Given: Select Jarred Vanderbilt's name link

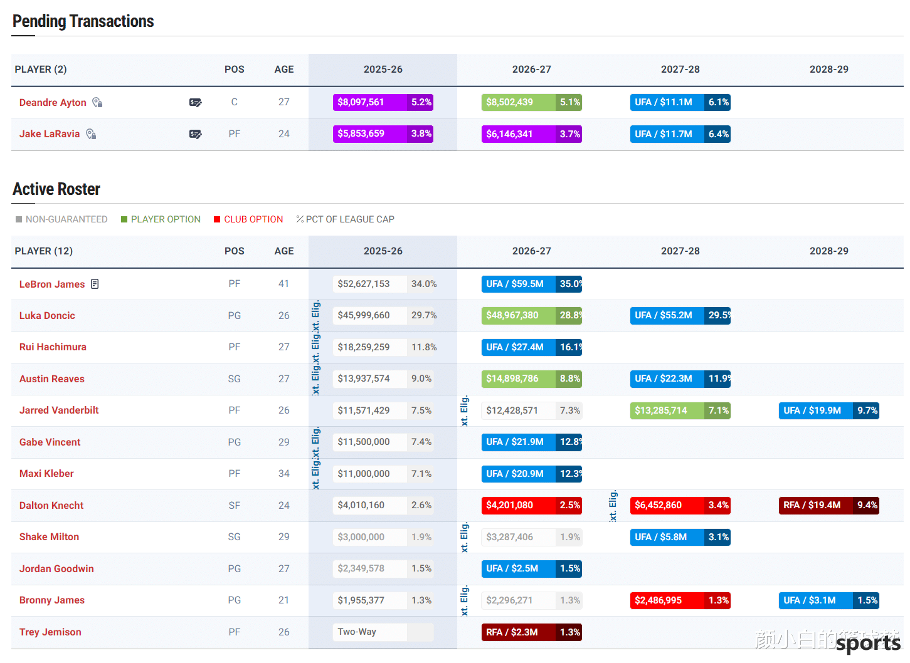Looking at the screenshot, I should click(x=59, y=410).
